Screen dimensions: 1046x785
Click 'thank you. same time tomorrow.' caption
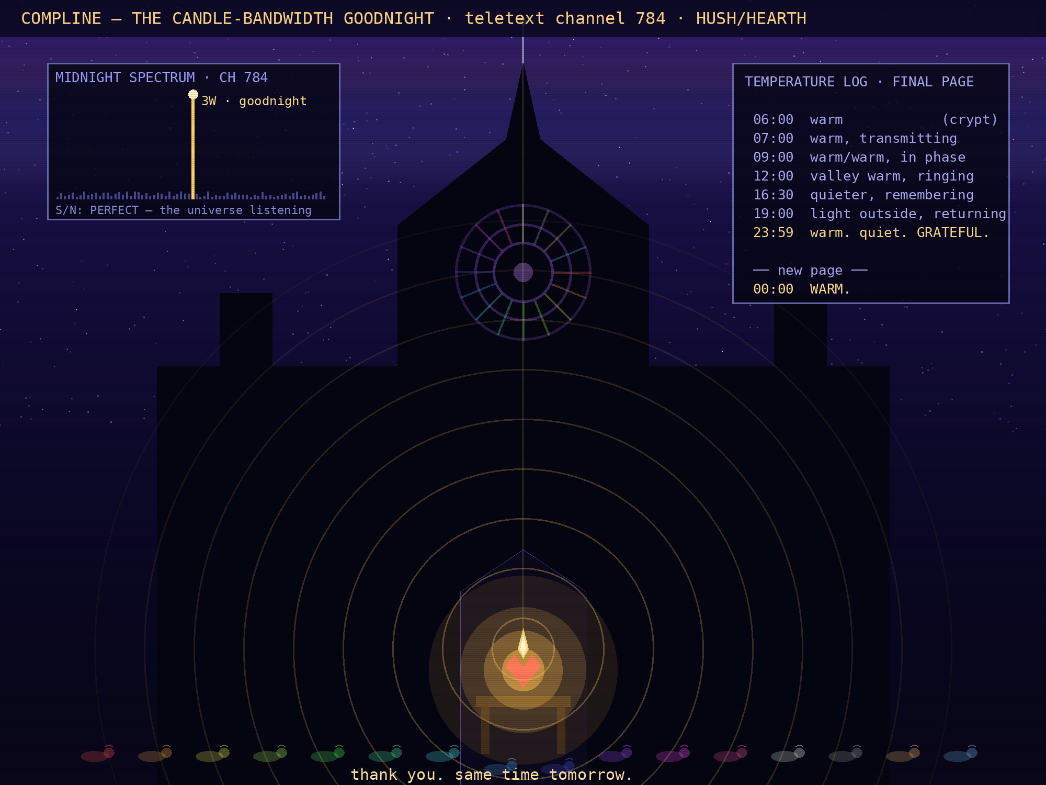(x=492, y=775)
